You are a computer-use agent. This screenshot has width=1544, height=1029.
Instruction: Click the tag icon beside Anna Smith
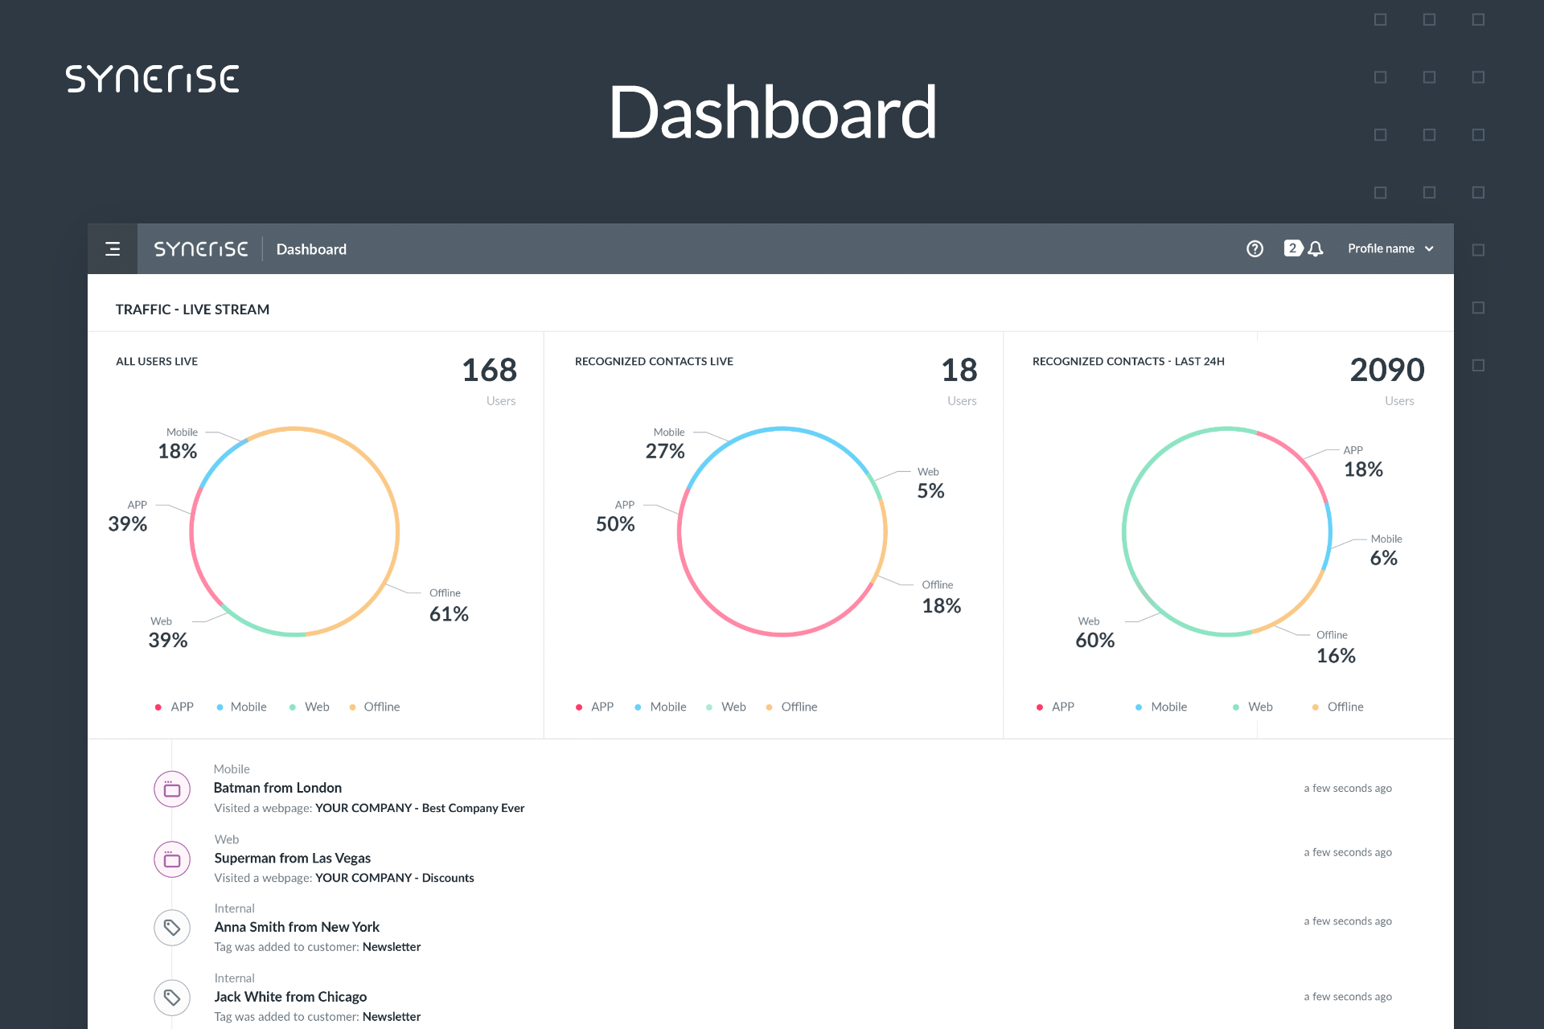pyautogui.click(x=172, y=928)
